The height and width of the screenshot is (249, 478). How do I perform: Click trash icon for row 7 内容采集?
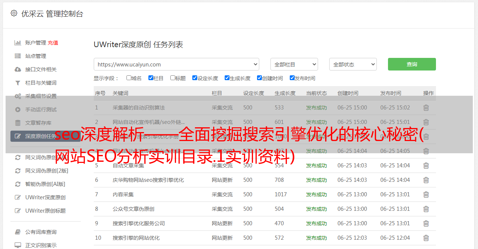point(426,194)
